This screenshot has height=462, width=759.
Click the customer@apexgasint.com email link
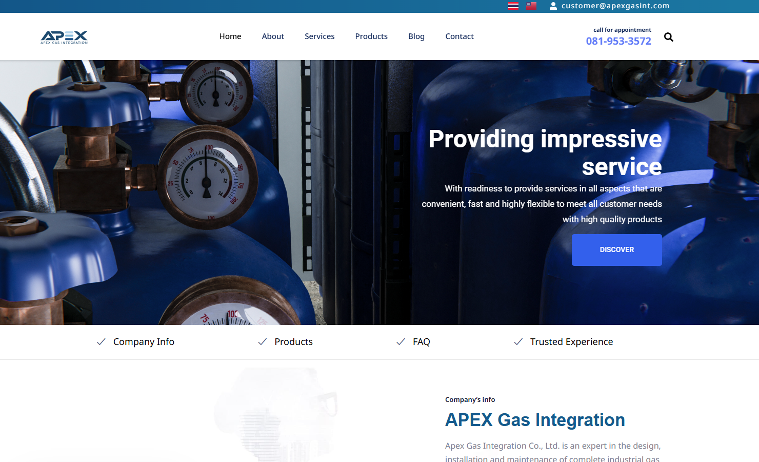click(x=615, y=6)
